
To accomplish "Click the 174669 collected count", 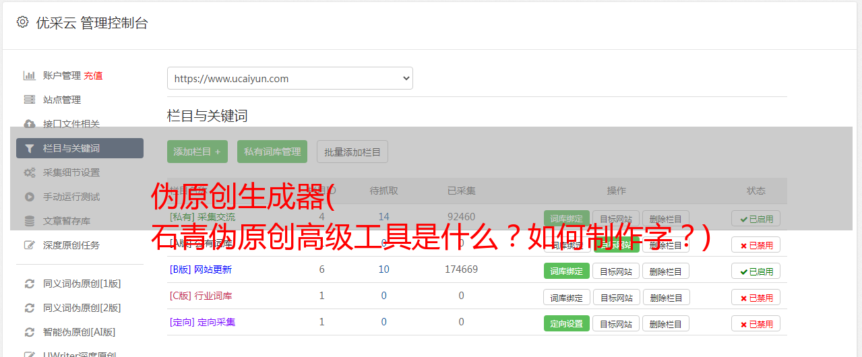I will pos(461,269).
